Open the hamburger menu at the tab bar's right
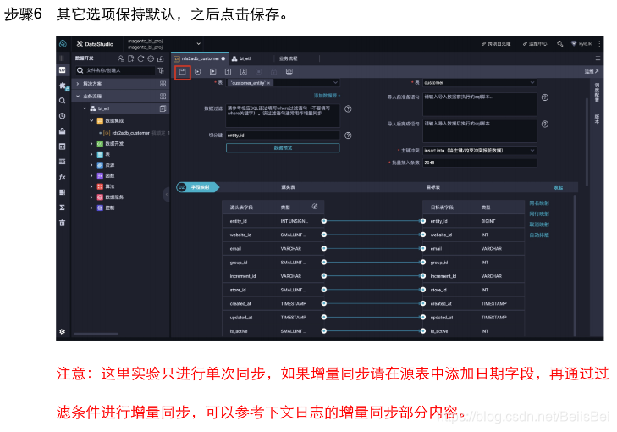Image resolution: width=617 pixels, height=432 pixels. [598, 58]
